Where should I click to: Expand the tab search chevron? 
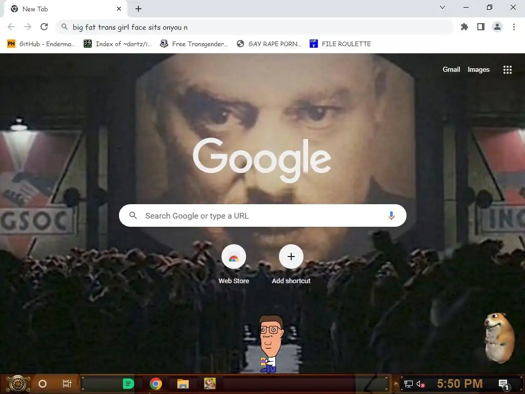coord(442,7)
